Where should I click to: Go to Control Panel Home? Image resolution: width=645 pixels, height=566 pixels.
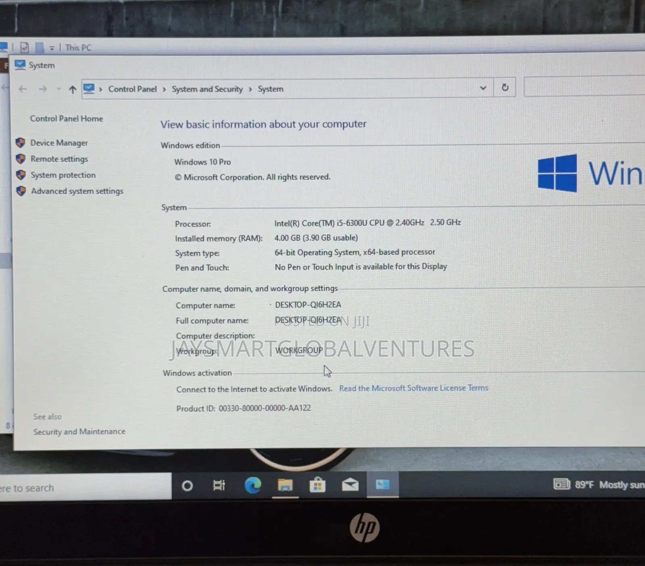(x=67, y=119)
